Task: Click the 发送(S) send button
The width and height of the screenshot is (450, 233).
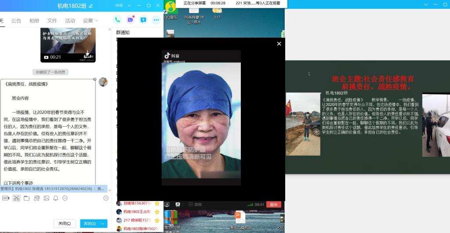Action: tap(90, 223)
